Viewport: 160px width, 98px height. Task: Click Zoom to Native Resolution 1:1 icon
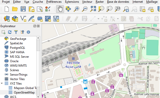pyautogui.click(x=118, y=9)
